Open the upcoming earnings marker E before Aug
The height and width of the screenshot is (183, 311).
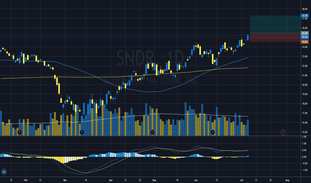click(283, 132)
